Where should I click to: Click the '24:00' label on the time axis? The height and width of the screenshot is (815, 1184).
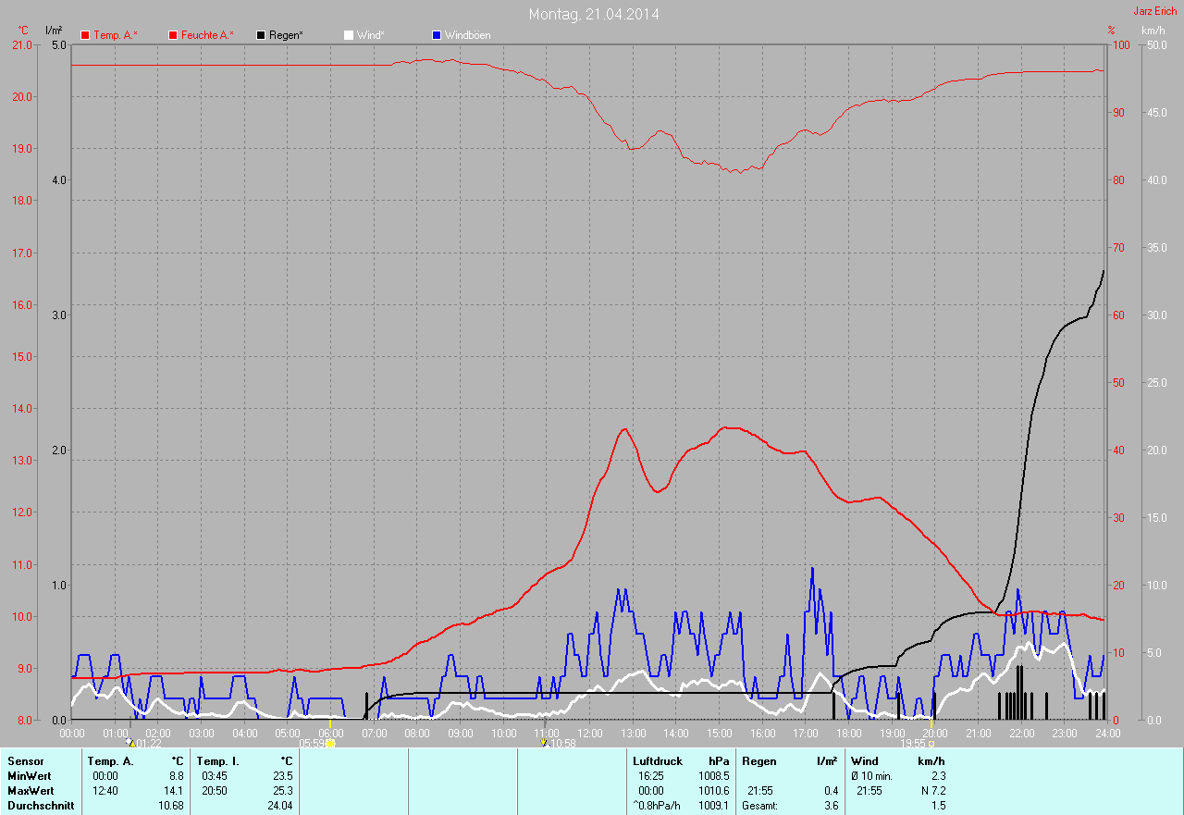click(x=1107, y=734)
